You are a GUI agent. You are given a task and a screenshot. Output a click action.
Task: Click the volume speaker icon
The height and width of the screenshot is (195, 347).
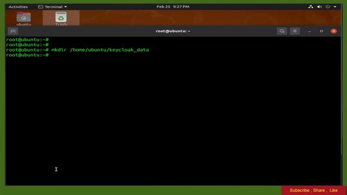(319, 7)
